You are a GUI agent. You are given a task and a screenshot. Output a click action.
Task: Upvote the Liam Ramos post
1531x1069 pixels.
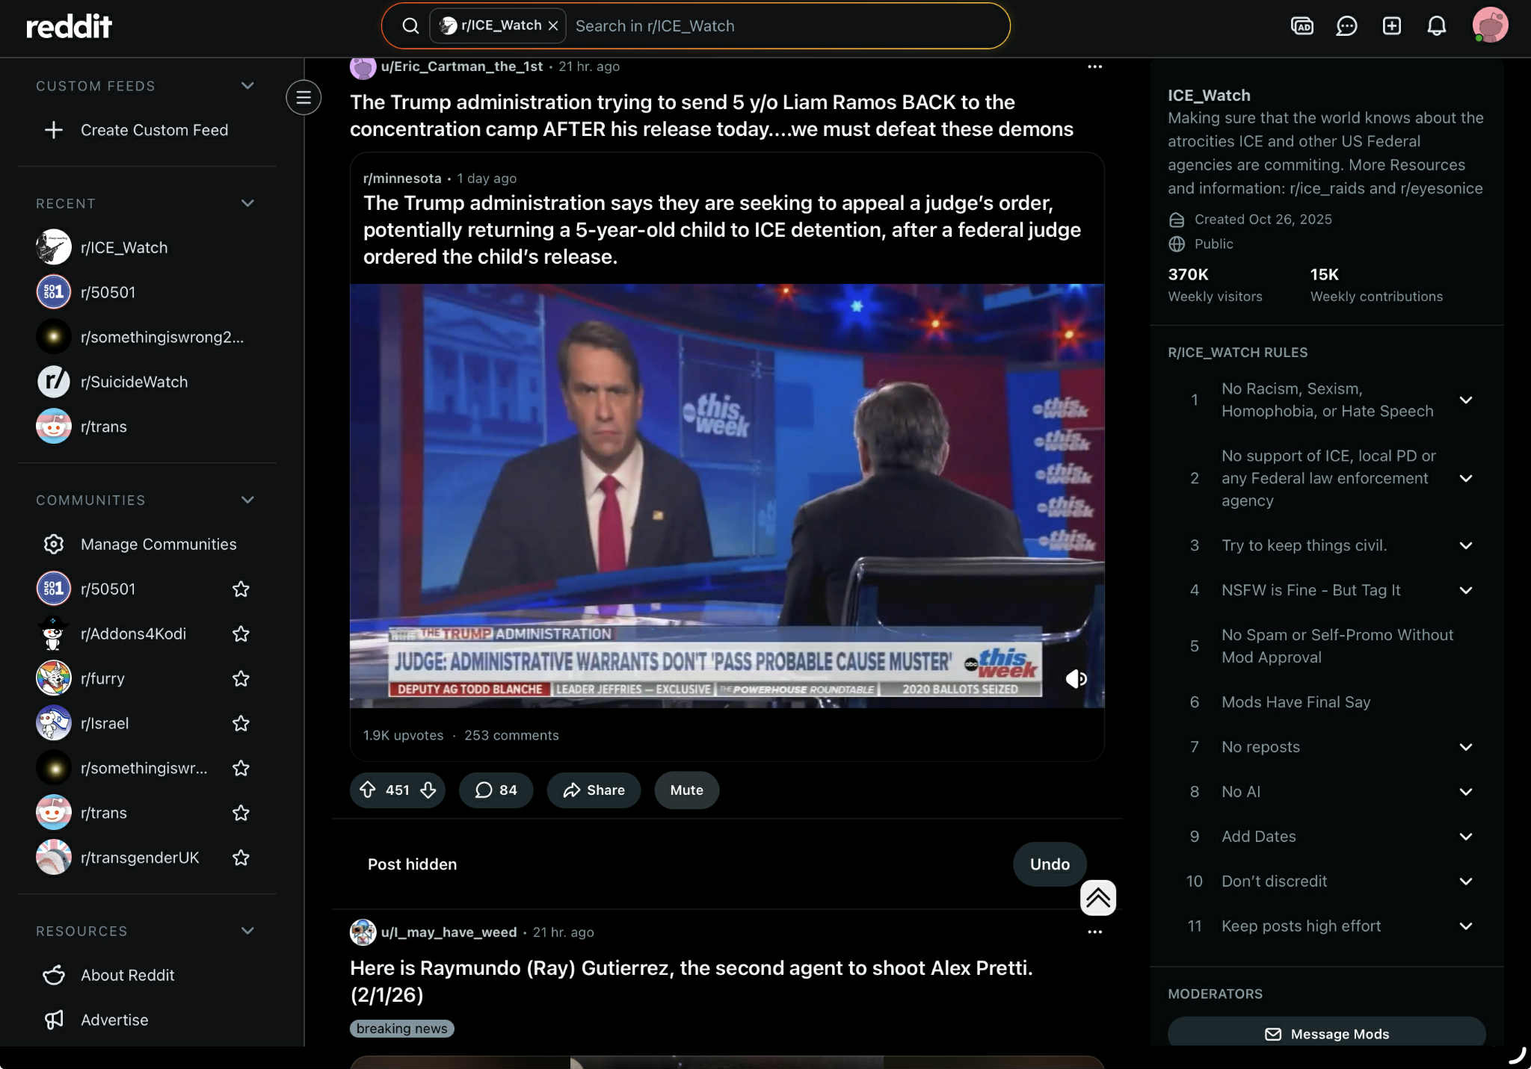pyautogui.click(x=368, y=790)
